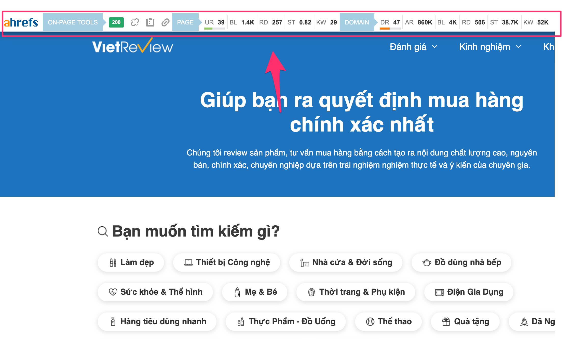Open the Hàng tiêu dùng nhanh category
The height and width of the screenshot is (339, 572).
coord(157,322)
